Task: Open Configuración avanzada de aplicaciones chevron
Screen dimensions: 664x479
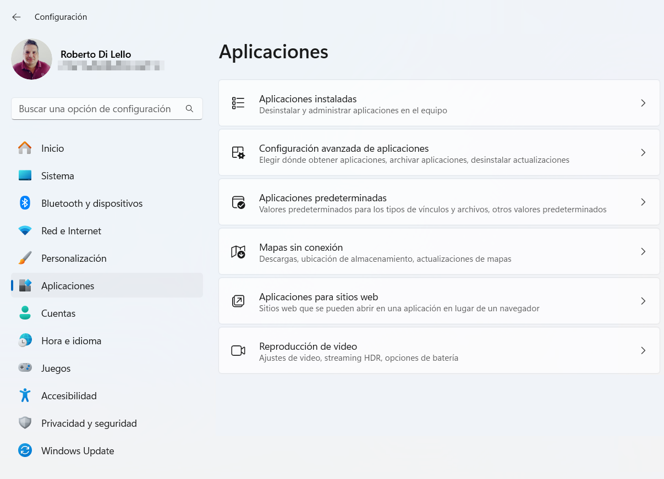Action: coord(643,153)
